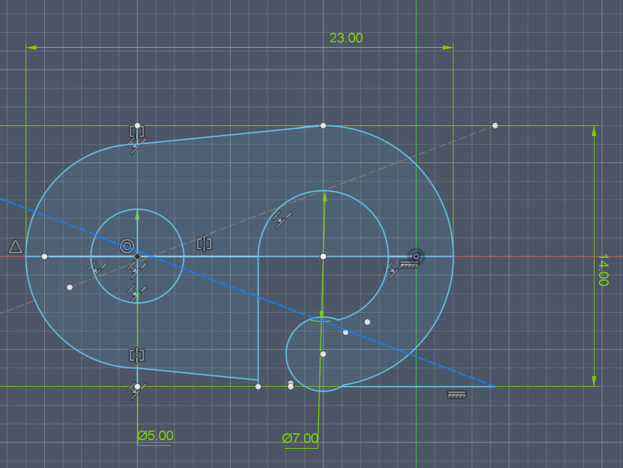The height and width of the screenshot is (468, 623).
Task: Select the concentric constraint icon near the origin
Action: pyautogui.click(x=127, y=246)
